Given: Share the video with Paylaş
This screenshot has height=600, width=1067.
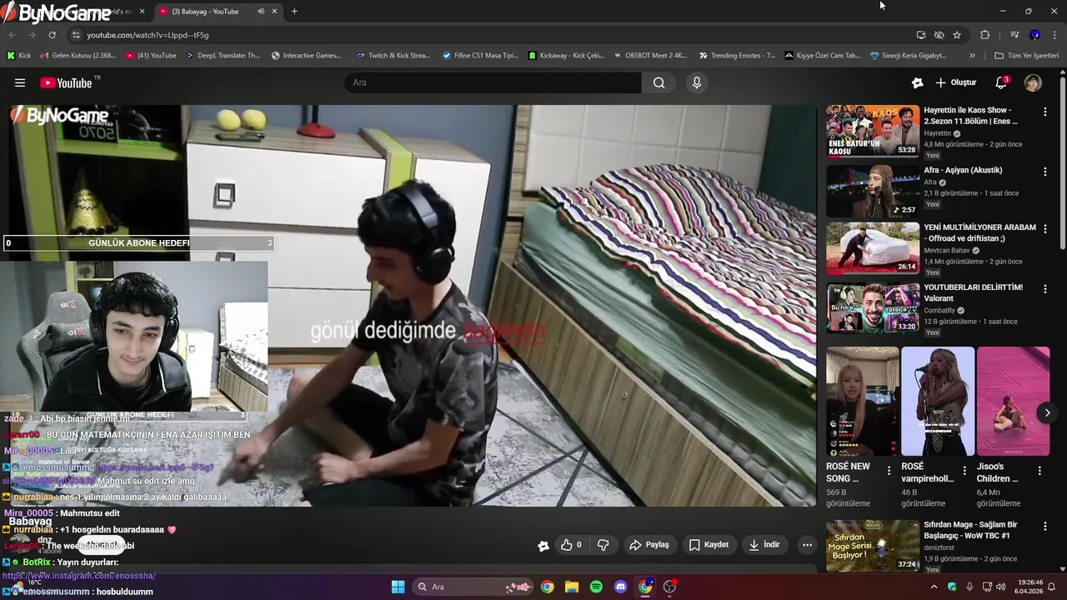Looking at the screenshot, I should pyautogui.click(x=649, y=545).
